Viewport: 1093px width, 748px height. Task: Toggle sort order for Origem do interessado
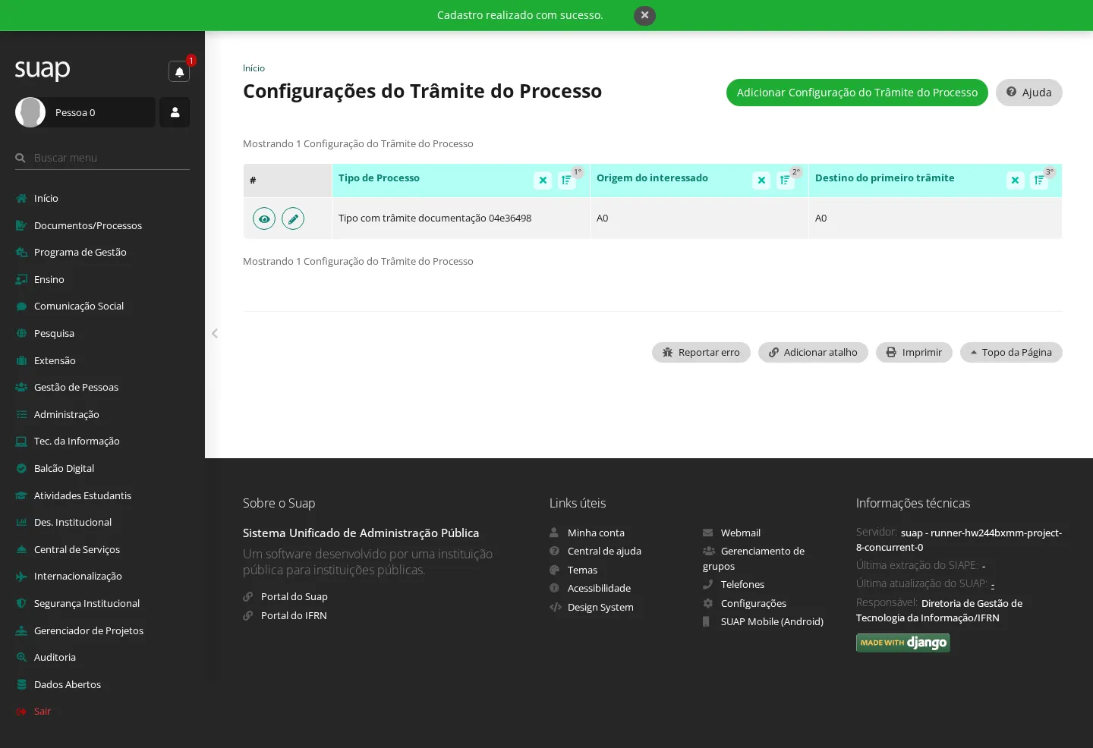click(x=785, y=180)
